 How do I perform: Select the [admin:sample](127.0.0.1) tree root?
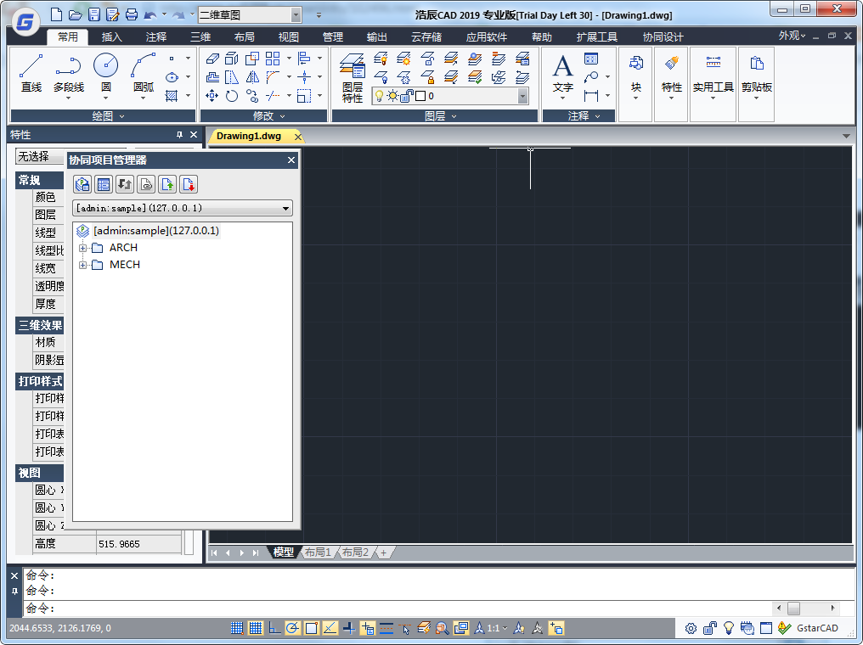pos(155,230)
